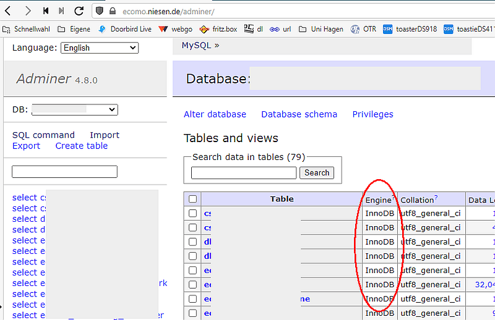The width and height of the screenshot is (495, 320).
Task: Open the Doorbird Live bookmark
Action: 125,29
